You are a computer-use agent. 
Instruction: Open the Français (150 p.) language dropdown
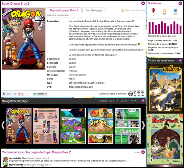[108, 101]
